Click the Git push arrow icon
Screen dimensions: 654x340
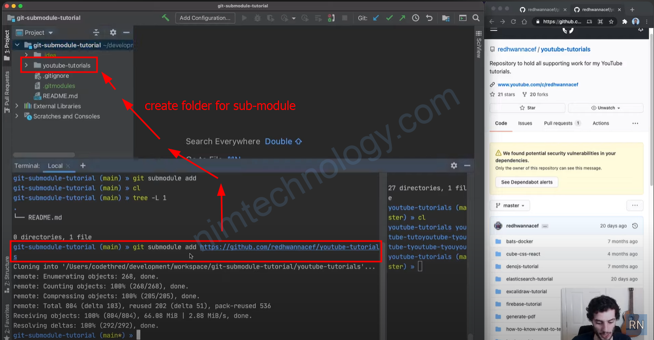coord(402,18)
